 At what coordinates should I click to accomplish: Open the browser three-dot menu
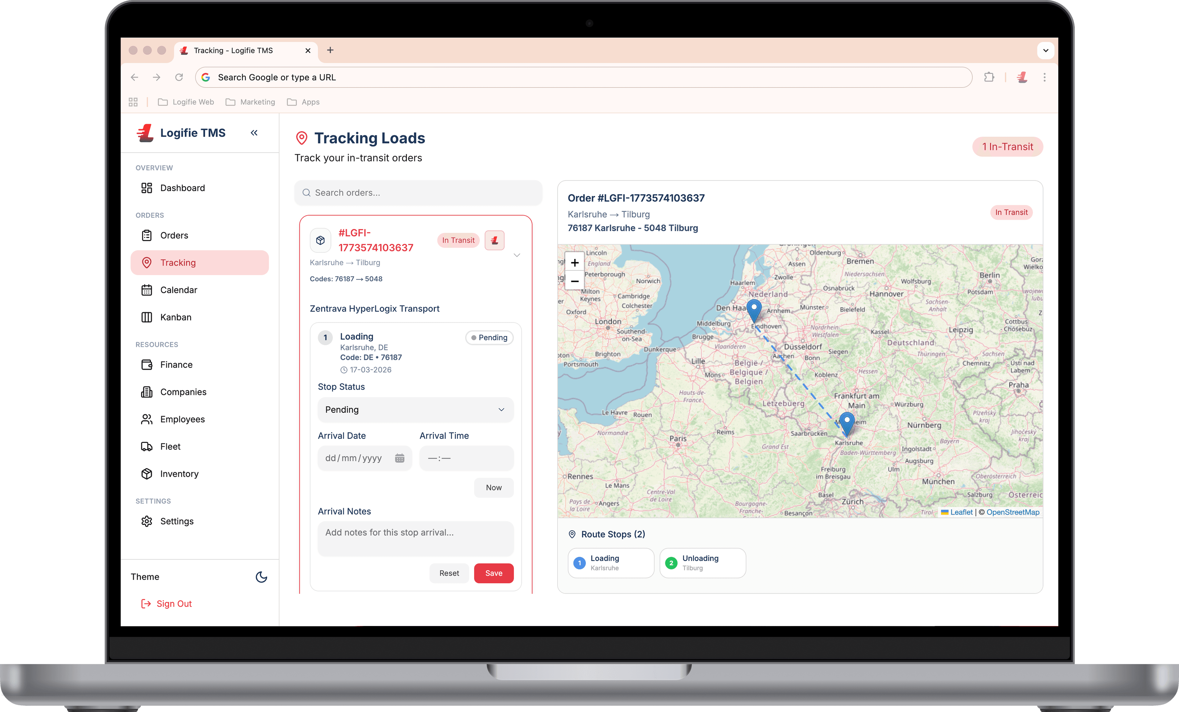(x=1045, y=77)
